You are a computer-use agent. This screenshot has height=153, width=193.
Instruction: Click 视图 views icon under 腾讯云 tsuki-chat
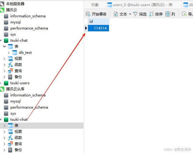tap(10, 59)
